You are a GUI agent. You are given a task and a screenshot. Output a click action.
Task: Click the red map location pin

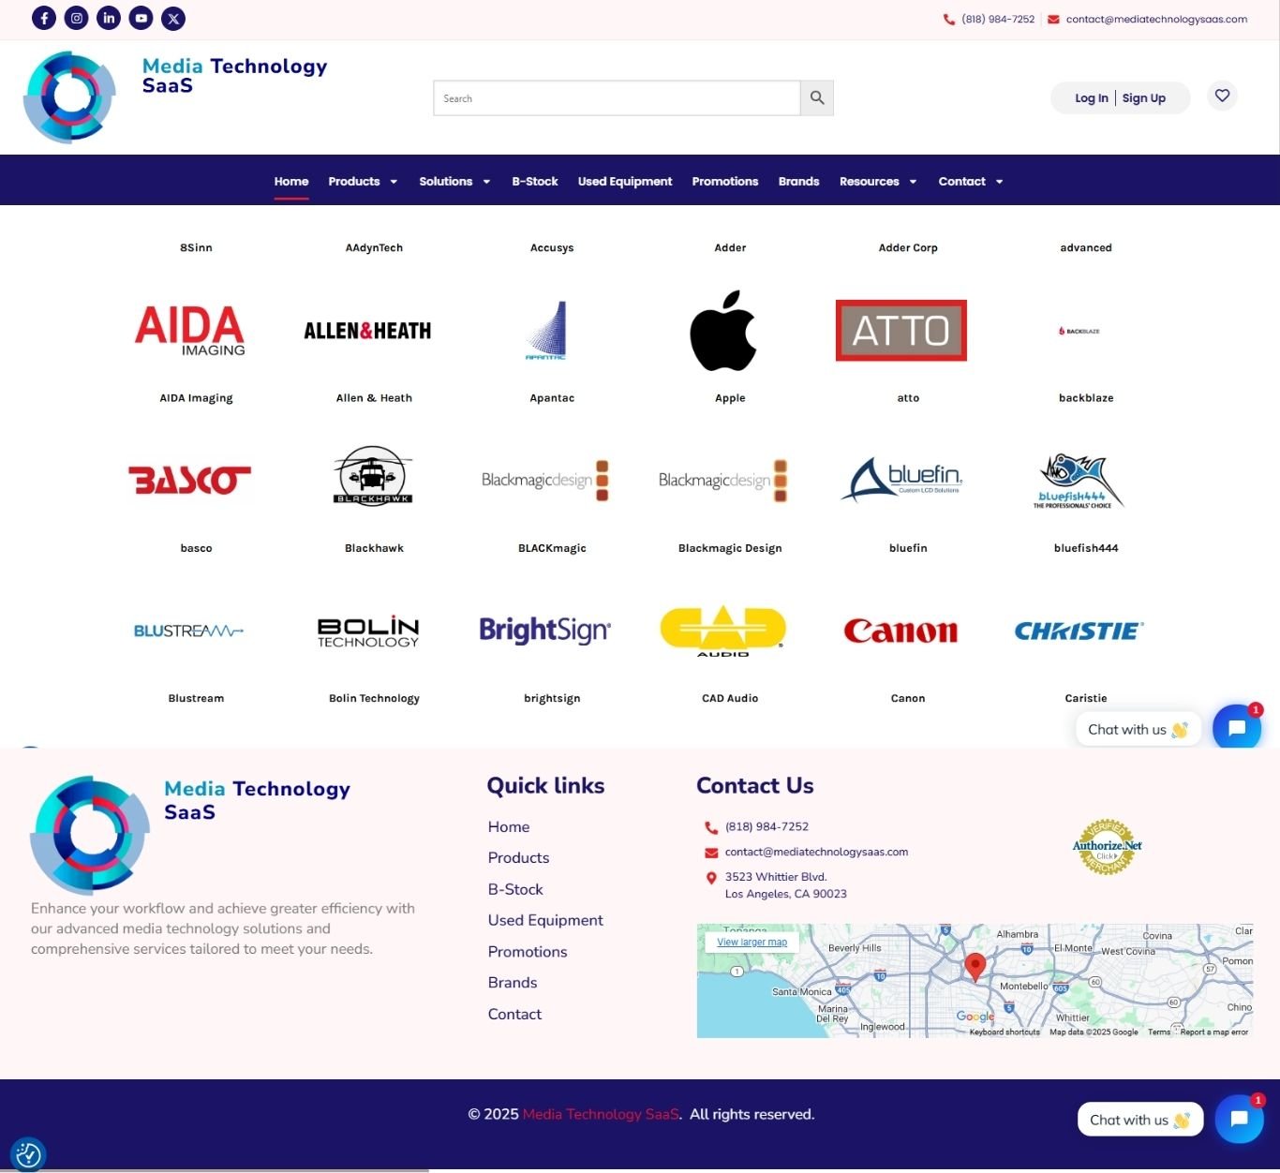975,967
